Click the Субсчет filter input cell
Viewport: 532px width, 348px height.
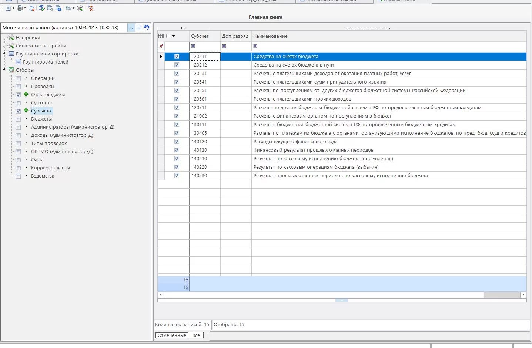coord(208,46)
